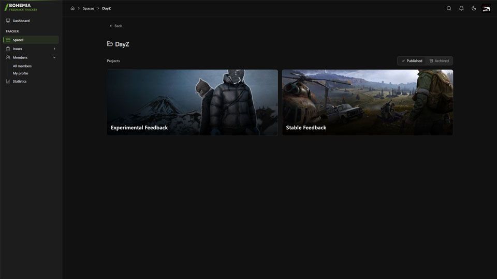Click the back arrow icon
497x279 pixels.
[x=111, y=26]
